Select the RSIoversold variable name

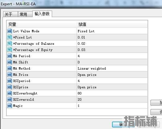coord(24,99)
